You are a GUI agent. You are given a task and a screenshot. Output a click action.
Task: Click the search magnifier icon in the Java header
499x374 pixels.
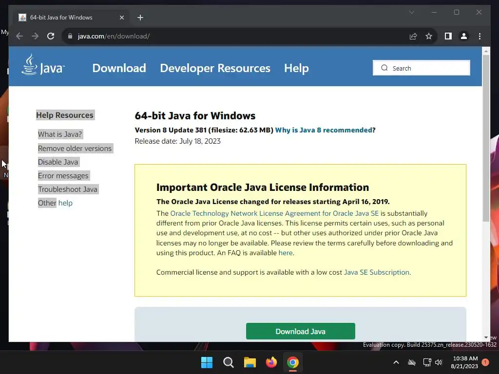tap(384, 68)
